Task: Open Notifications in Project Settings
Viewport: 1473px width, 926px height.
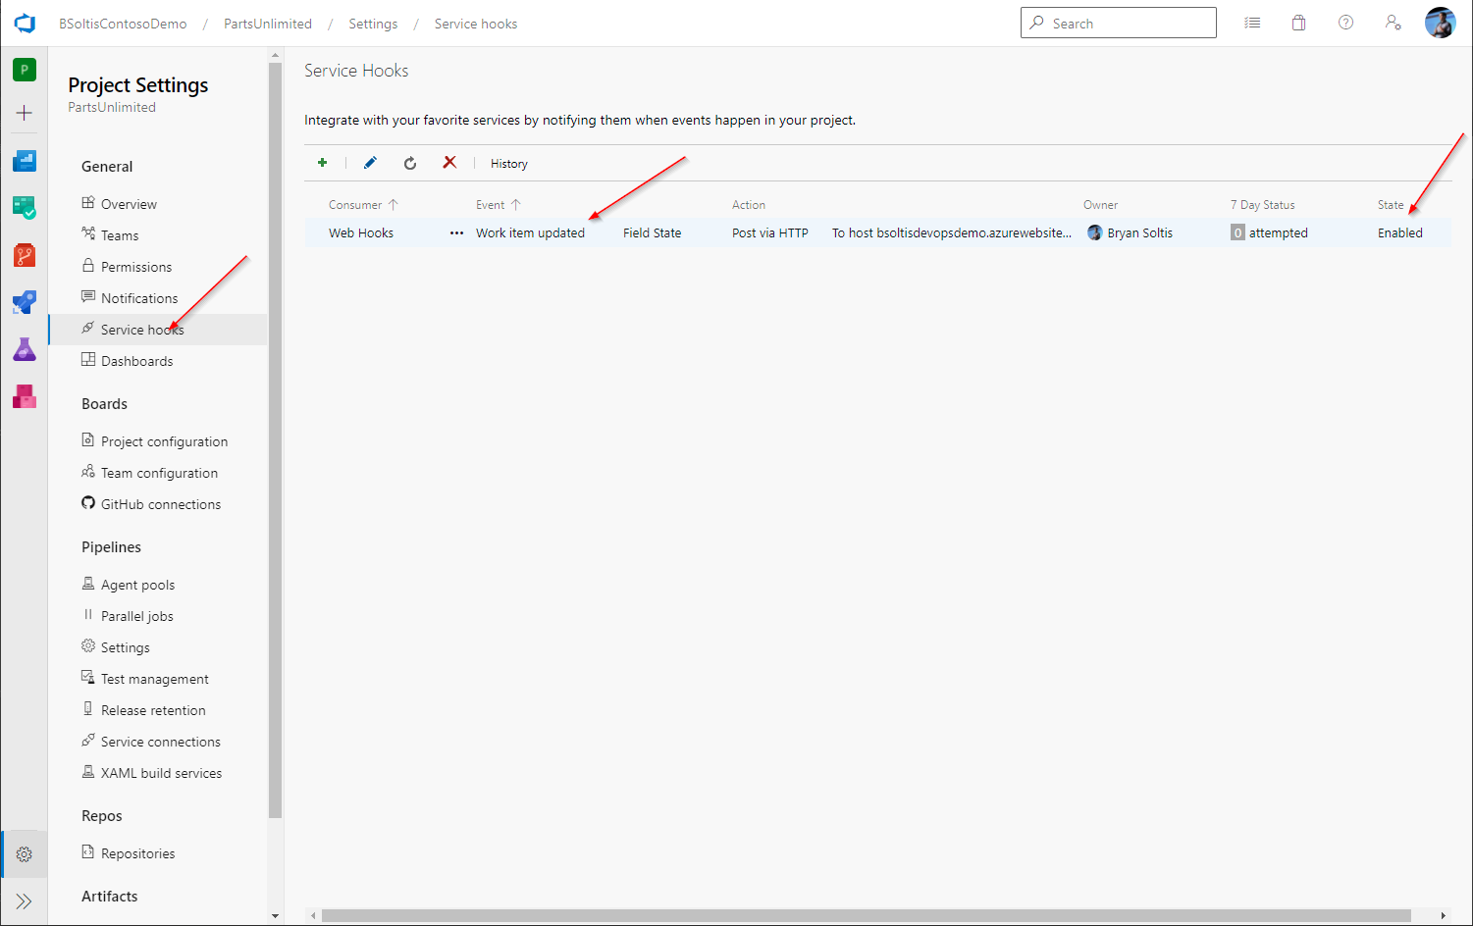Action: point(139,298)
